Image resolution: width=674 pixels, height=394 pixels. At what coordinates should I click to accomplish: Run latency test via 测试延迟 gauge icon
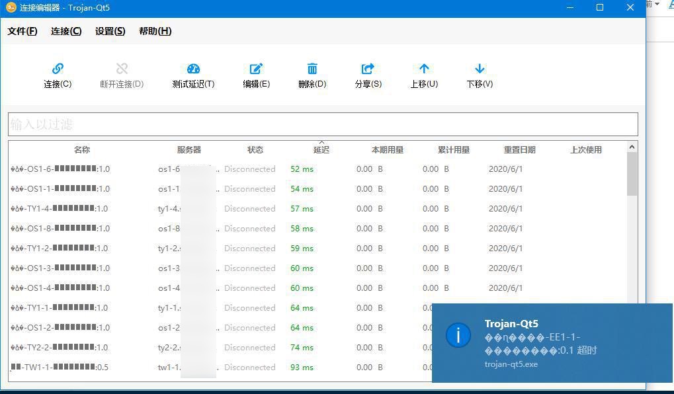(193, 69)
